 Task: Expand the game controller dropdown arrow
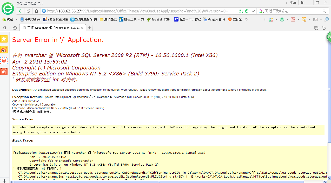tap(321, 19)
